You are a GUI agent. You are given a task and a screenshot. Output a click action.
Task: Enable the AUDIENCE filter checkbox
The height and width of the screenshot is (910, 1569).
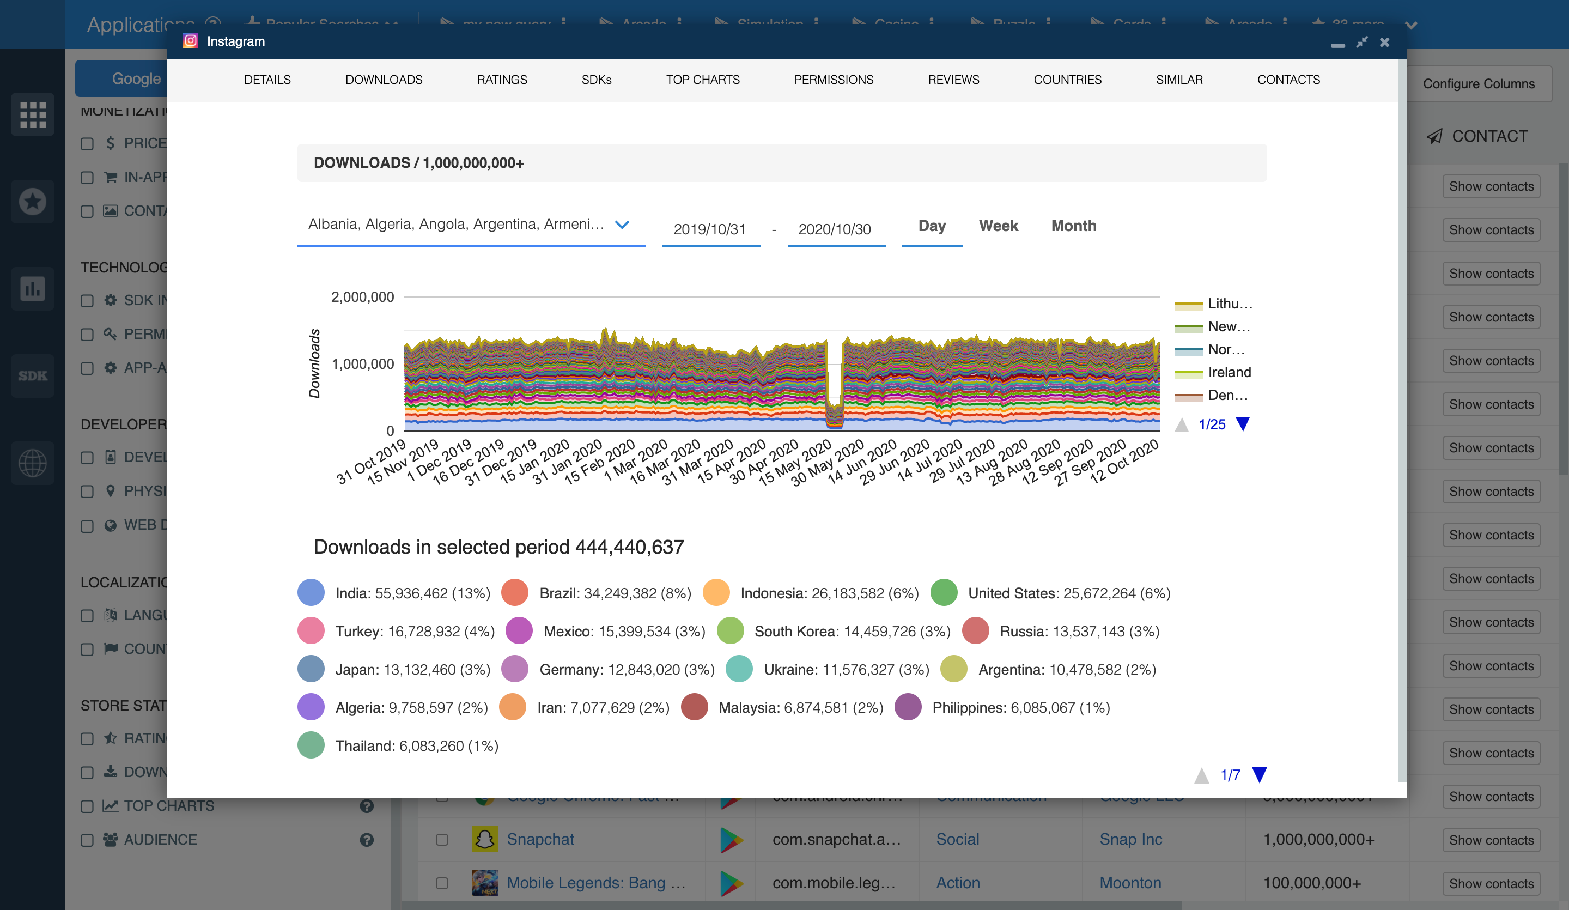(x=87, y=840)
